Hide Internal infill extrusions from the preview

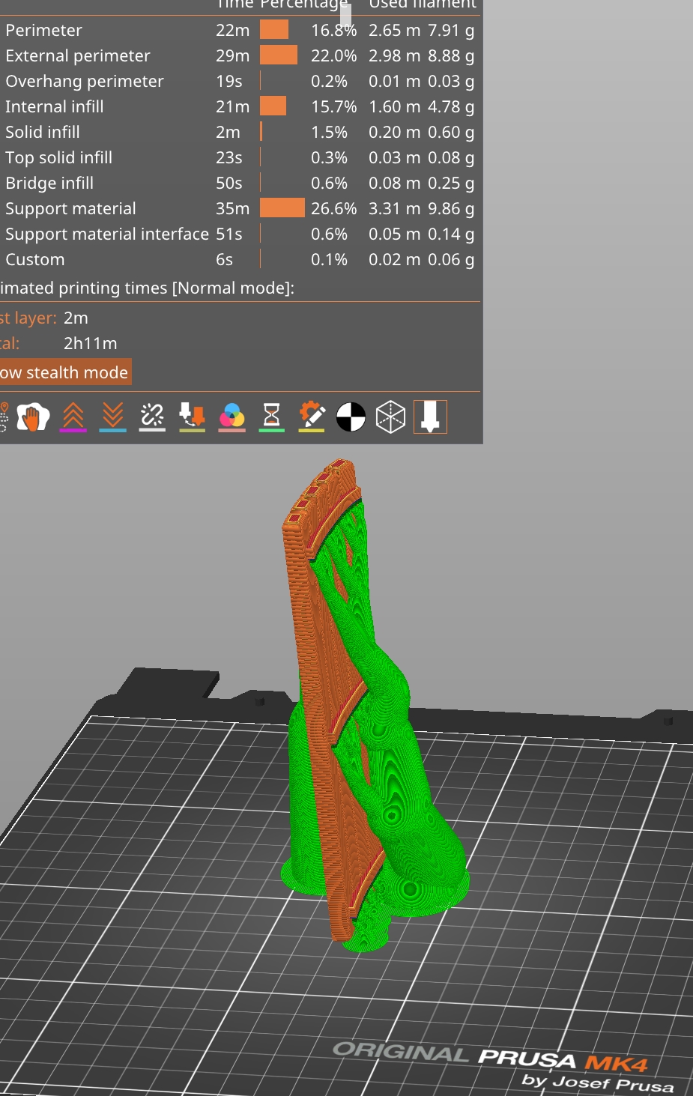click(54, 106)
